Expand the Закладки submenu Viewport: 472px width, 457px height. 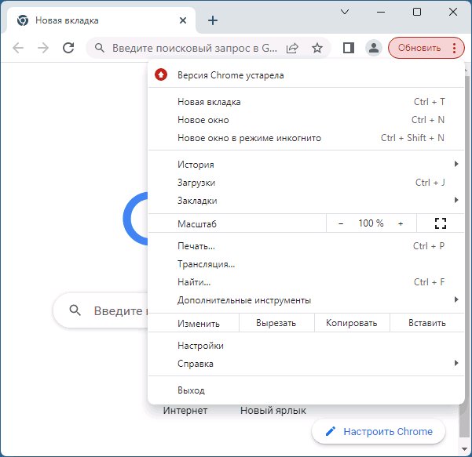click(x=306, y=200)
